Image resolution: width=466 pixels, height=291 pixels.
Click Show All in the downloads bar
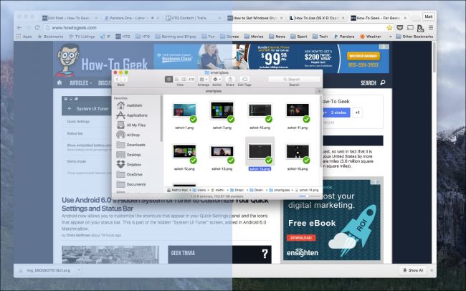click(413, 270)
